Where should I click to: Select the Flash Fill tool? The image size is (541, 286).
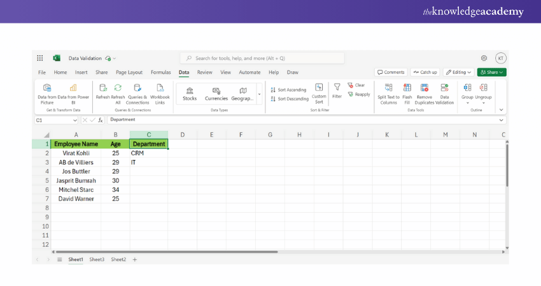point(407,89)
